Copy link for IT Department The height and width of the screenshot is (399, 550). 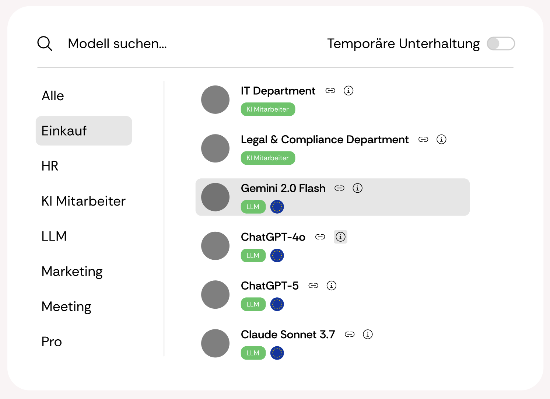coord(330,91)
